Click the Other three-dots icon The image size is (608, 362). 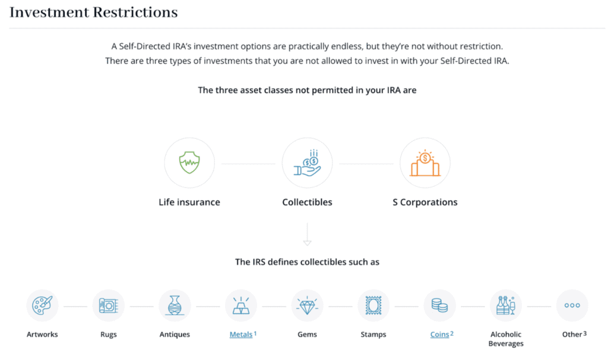572,306
